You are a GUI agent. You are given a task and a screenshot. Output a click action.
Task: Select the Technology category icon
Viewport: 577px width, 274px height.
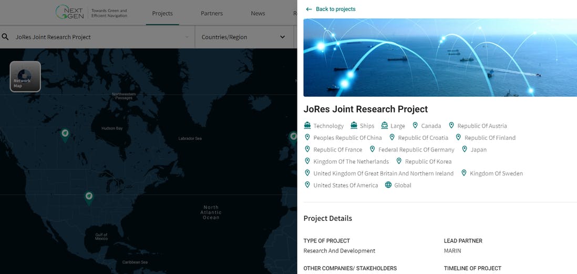(x=307, y=126)
